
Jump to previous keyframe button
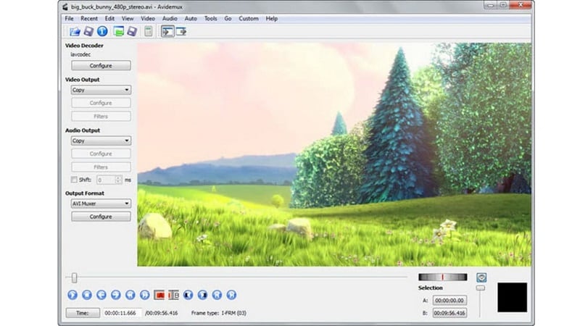pos(130,295)
